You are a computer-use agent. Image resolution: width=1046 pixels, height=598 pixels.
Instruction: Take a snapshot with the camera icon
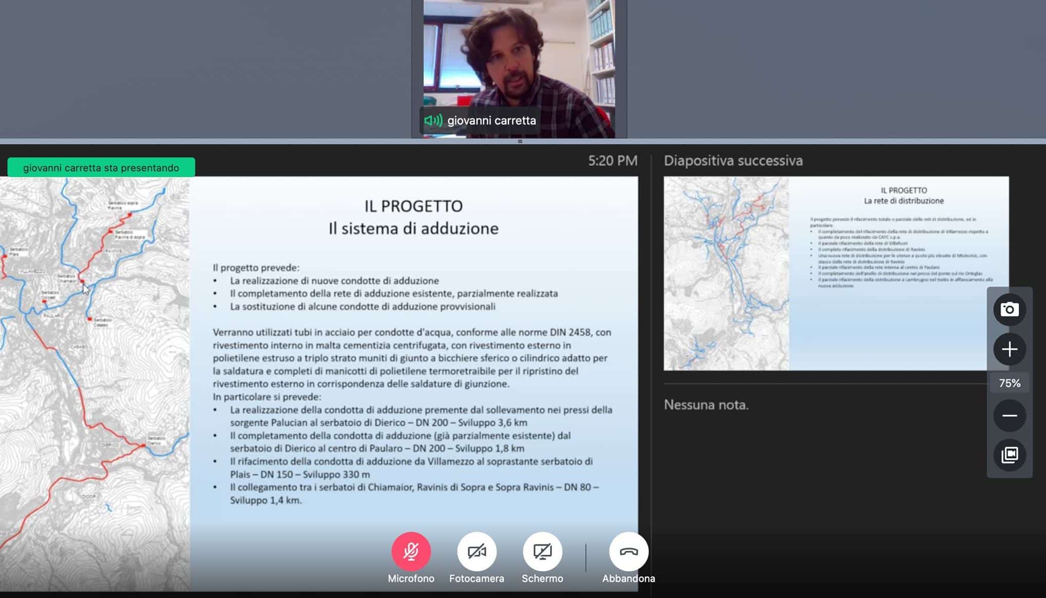[1009, 310]
